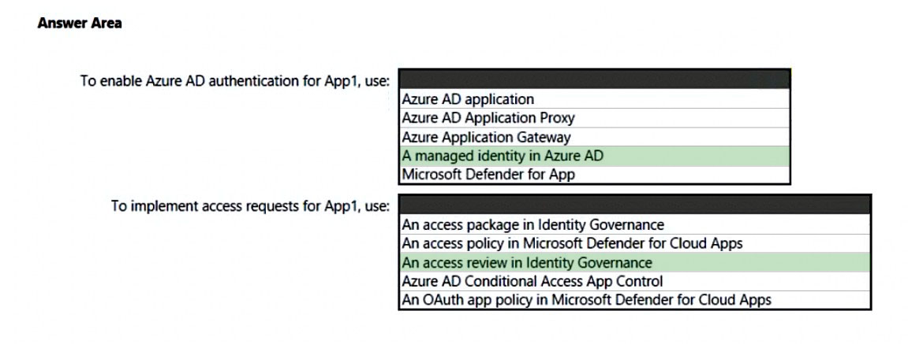This screenshot has height=344, width=908.
Task: Select A managed identity in Azure AD
Action: (x=594, y=156)
